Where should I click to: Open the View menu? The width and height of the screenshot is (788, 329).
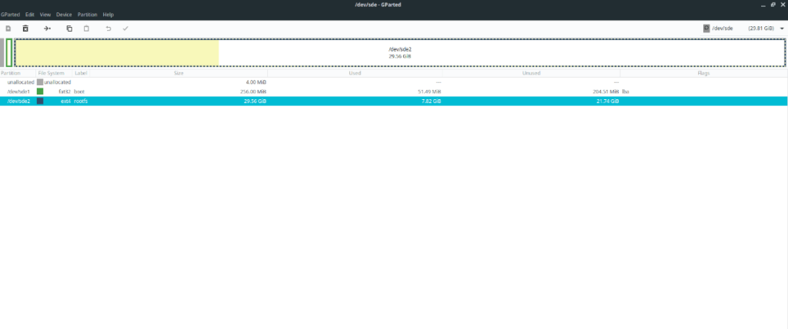(x=45, y=15)
